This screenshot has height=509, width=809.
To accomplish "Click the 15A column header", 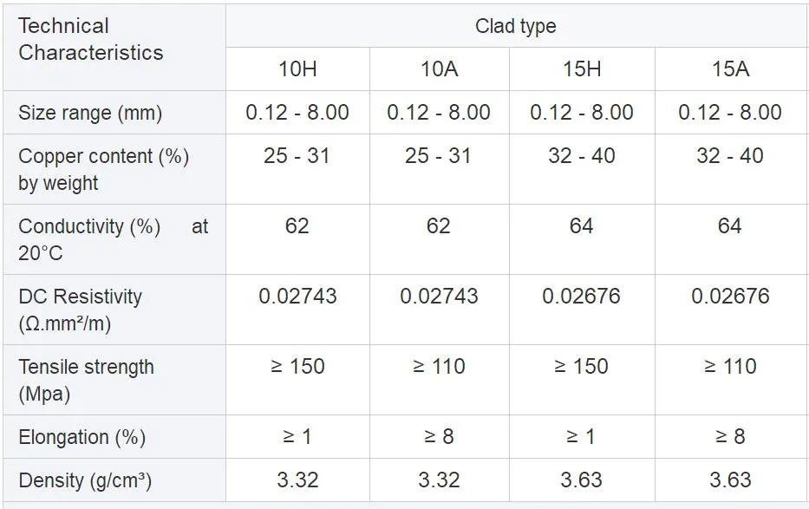I will pos(730,69).
